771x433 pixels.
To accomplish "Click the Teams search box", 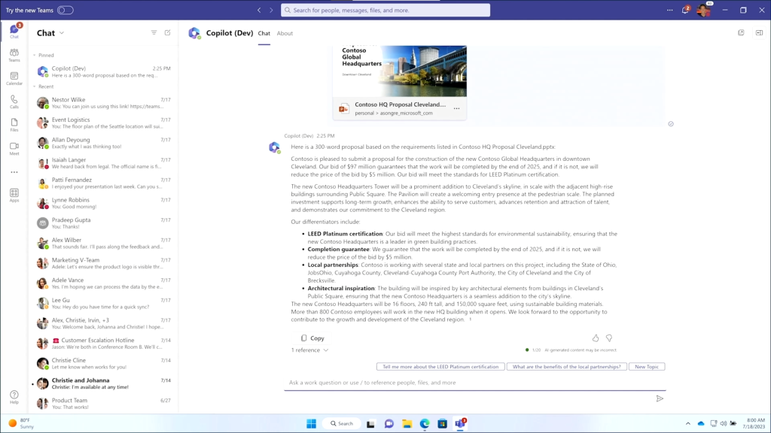I will (x=385, y=10).
